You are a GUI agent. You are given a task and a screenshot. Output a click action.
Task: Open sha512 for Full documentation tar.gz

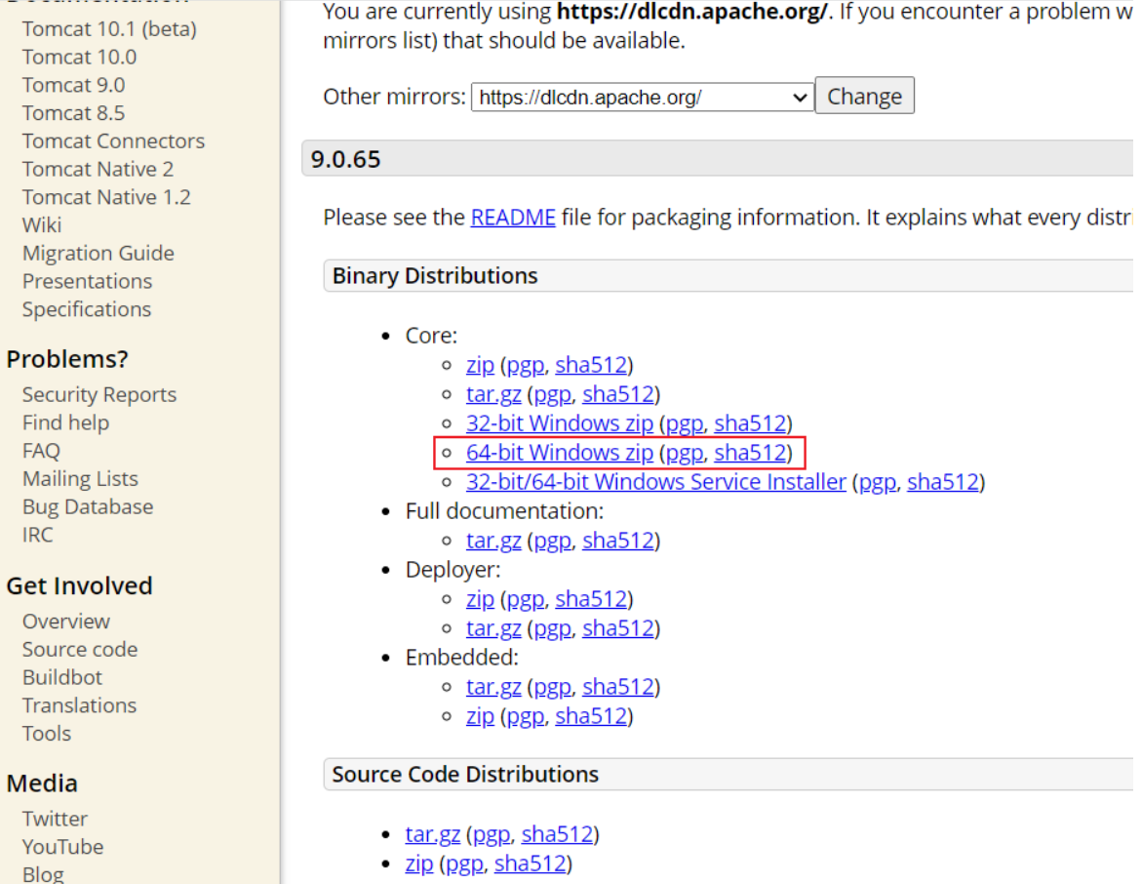point(617,541)
